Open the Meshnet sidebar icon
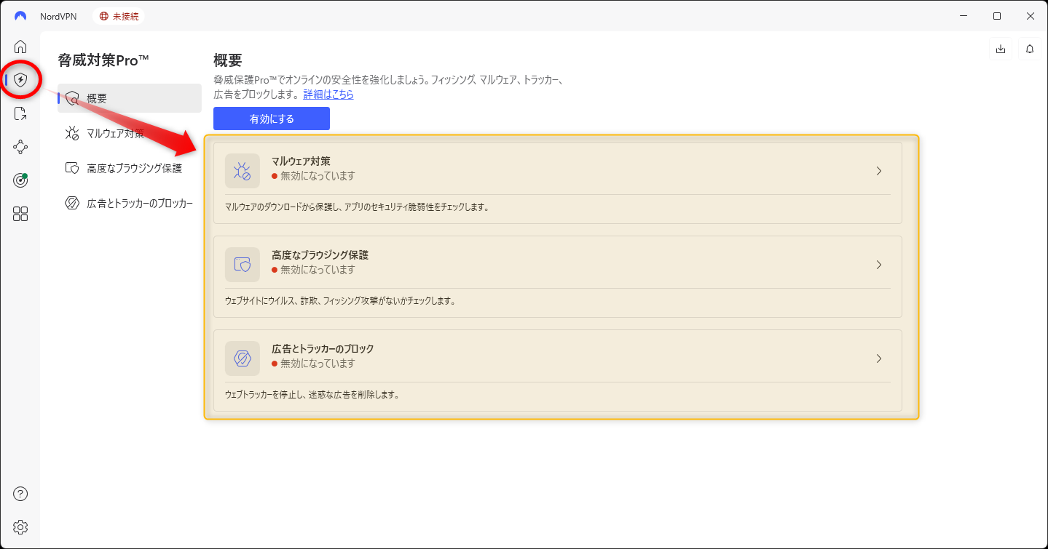Image resolution: width=1048 pixels, height=549 pixels. (x=20, y=147)
